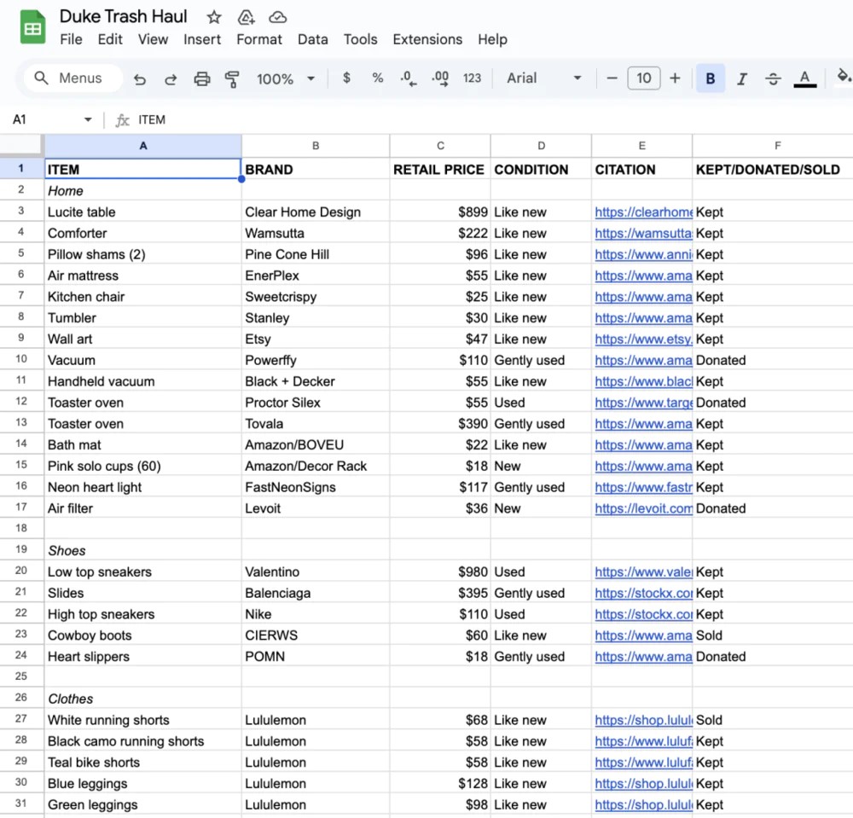The height and width of the screenshot is (818, 853).
Task: Open the Tools menu
Action: pyautogui.click(x=360, y=40)
